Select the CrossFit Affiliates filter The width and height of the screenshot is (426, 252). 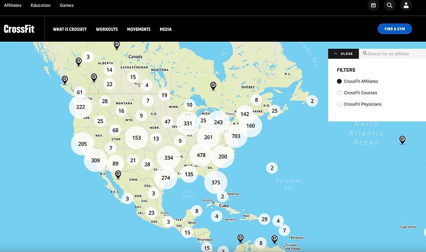(x=357, y=81)
